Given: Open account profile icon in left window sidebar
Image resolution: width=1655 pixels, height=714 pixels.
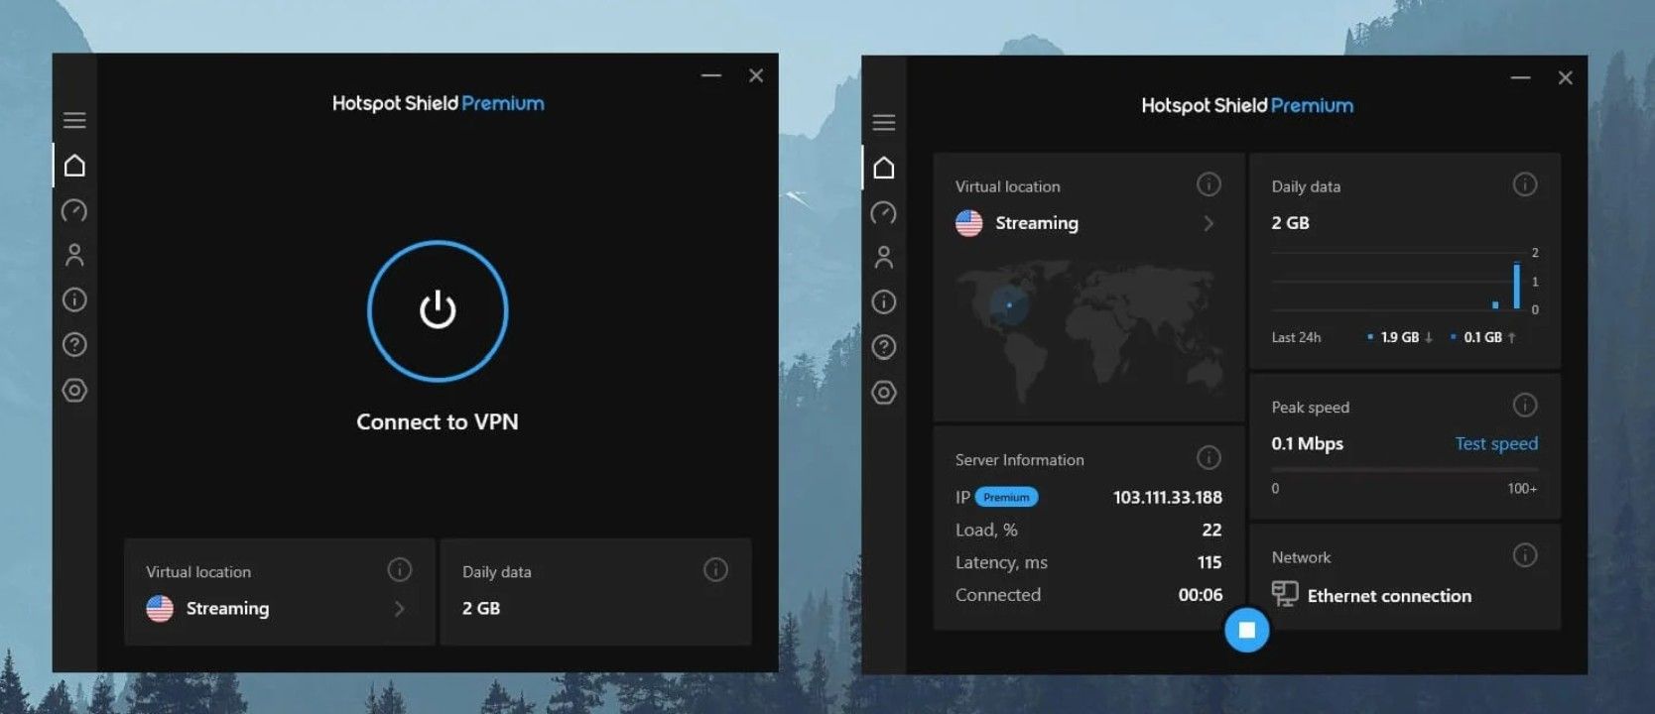Looking at the screenshot, I should 74,255.
